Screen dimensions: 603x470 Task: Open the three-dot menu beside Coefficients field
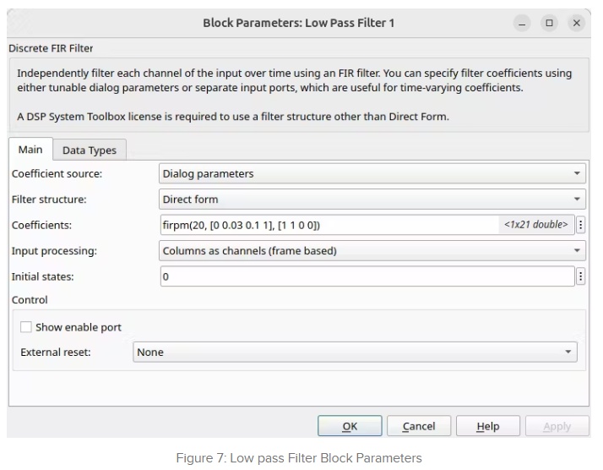(580, 225)
